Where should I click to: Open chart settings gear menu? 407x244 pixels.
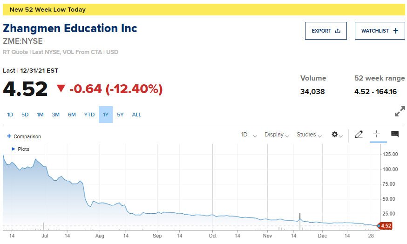pos(337,135)
